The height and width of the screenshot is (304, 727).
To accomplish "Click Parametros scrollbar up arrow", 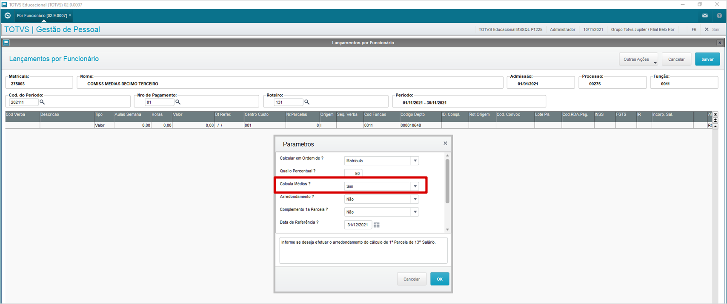I will click(x=447, y=156).
